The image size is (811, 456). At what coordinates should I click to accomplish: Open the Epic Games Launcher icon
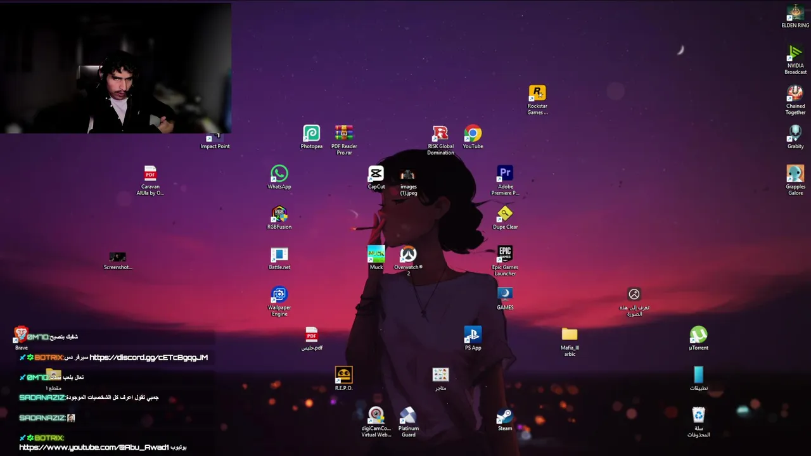pos(505,261)
